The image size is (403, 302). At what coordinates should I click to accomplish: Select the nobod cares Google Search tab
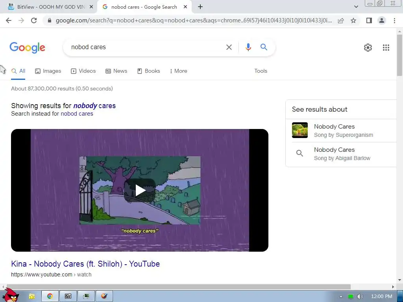144,7
